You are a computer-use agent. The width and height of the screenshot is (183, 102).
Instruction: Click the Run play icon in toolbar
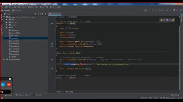pos(149,10)
